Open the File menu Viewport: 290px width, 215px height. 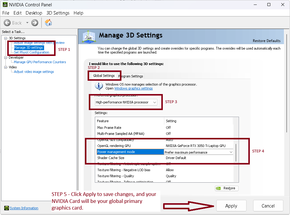pyautogui.click(x=6, y=13)
